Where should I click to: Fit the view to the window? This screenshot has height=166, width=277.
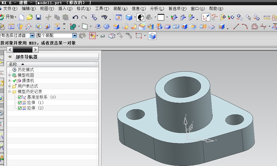[x=119, y=17]
